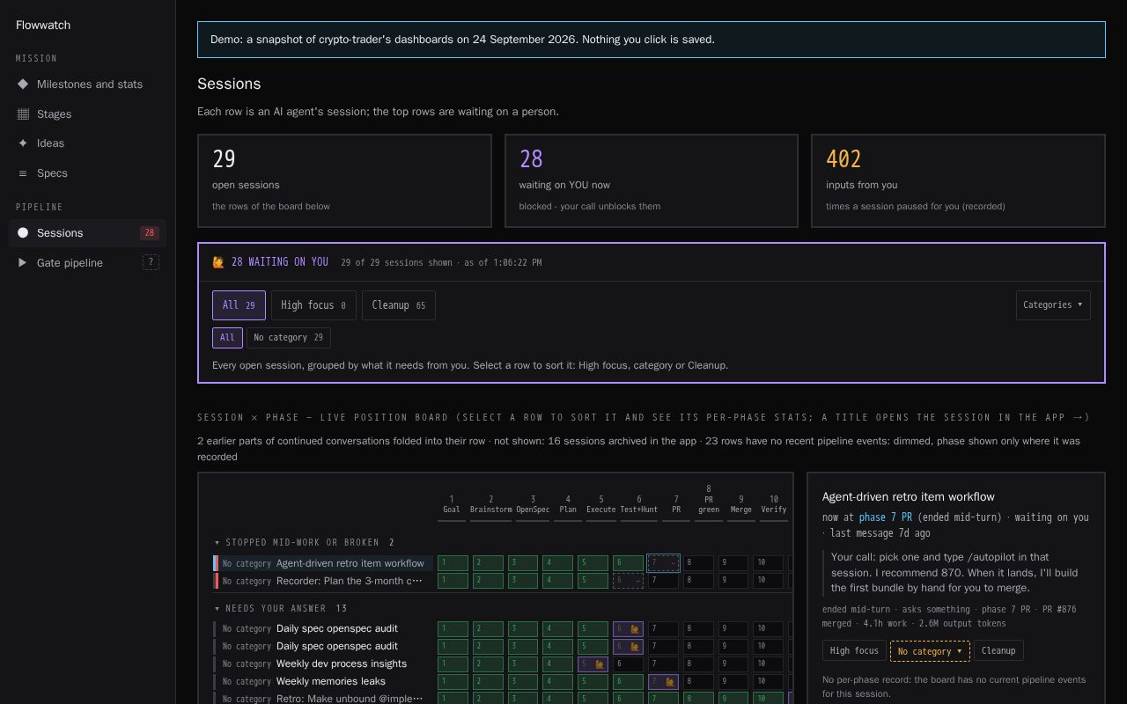Click the Sessions circle icon
The width and height of the screenshot is (1127, 704).
pyautogui.click(x=23, y=233)
